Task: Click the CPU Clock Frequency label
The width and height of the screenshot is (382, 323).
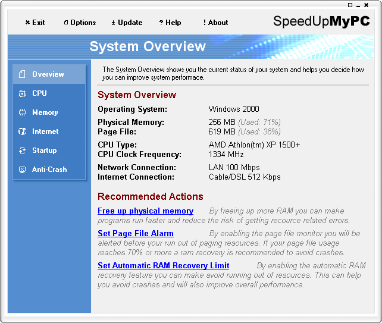Action: click(140, 155)
